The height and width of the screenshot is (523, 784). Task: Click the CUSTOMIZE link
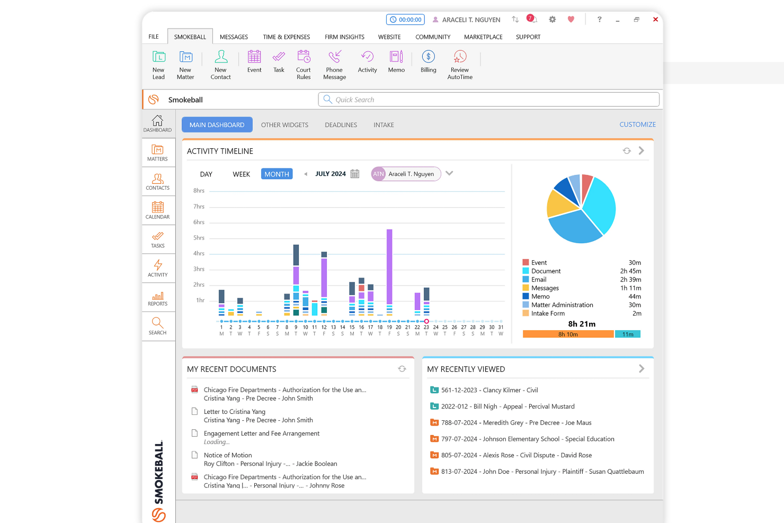tap(637, 125)
